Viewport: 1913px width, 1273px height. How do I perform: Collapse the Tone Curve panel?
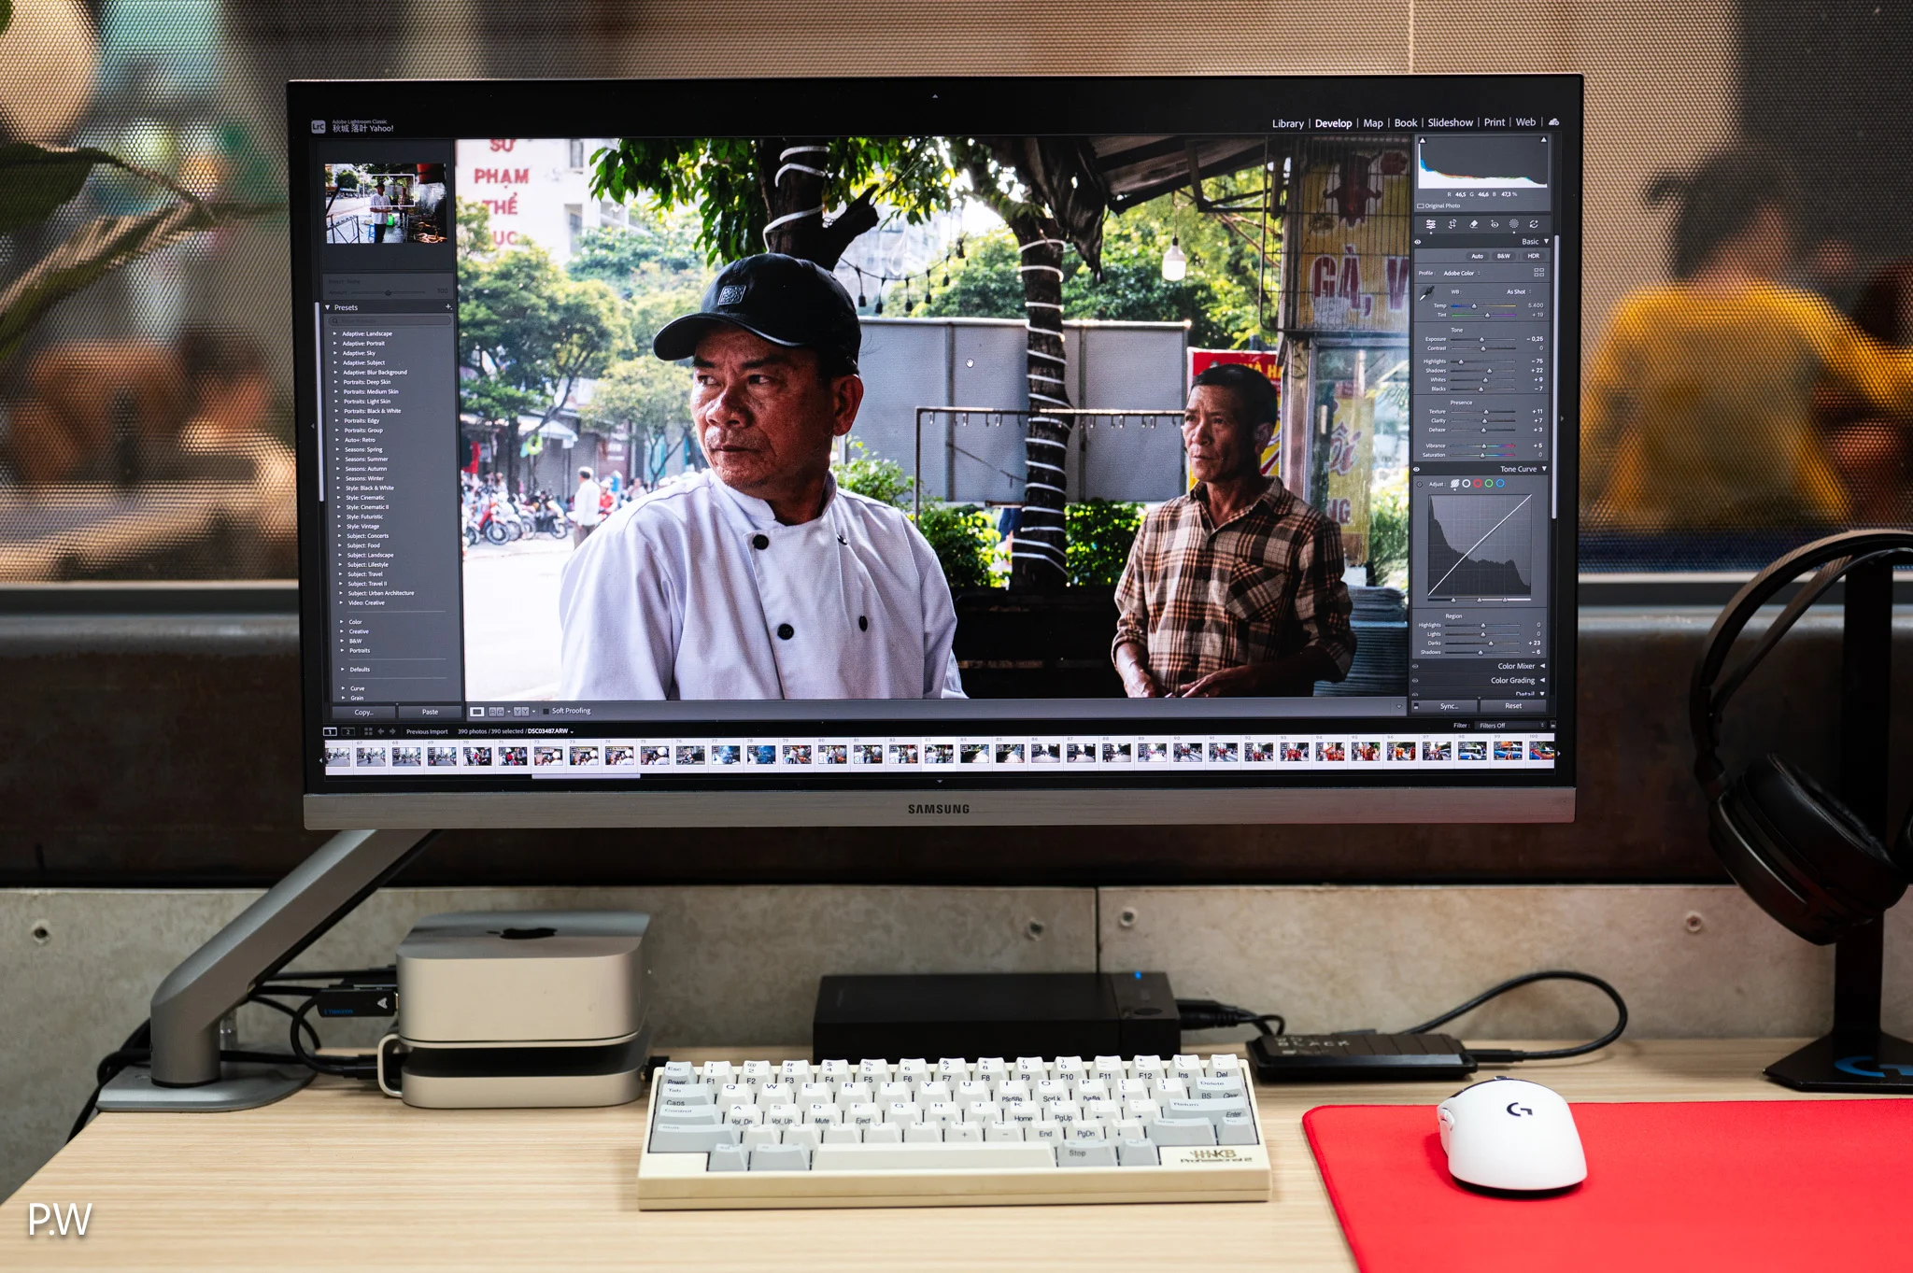pyautogui.click(x=1544, y=469)
